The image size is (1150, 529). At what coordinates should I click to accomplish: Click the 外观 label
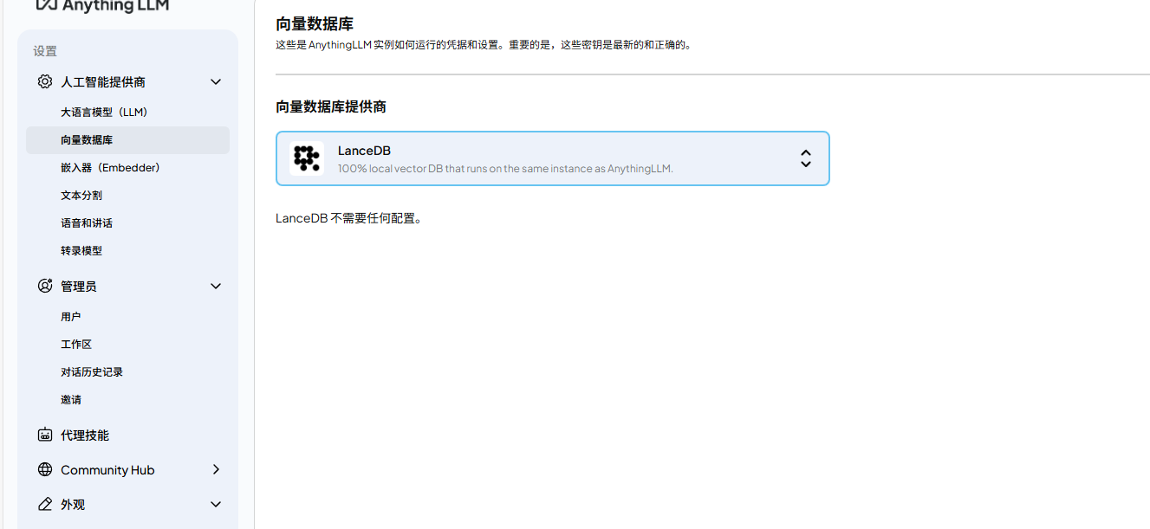[73, 504]
